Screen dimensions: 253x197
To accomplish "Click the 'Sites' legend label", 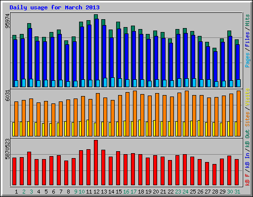I will point(248,119).
